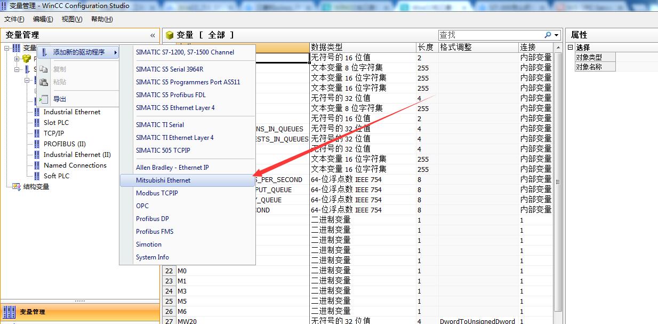Click the 结构变量 structure tag icon
Viewport: 658px width, 324px height.
click(x=17, y=187)
